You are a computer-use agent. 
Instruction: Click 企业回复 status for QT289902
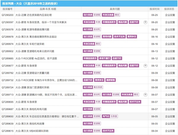pos(170,51)
